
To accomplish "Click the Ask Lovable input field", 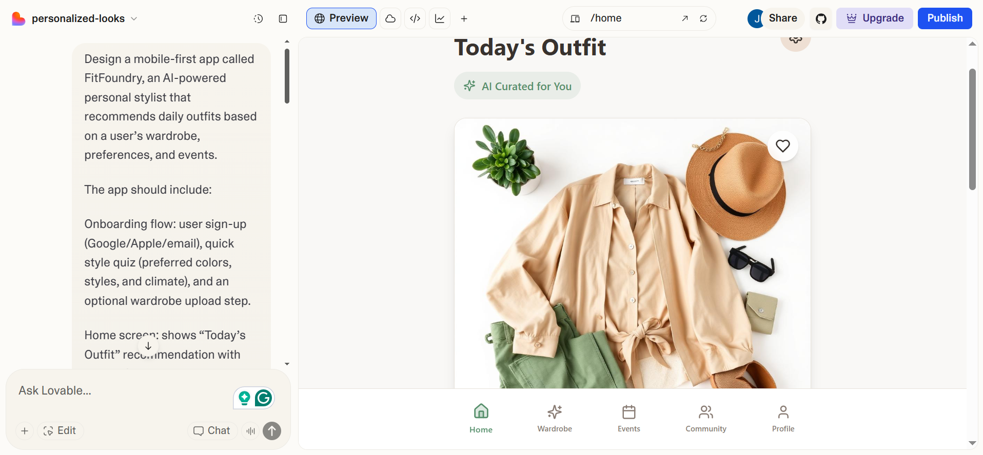I will coord(123,391).
